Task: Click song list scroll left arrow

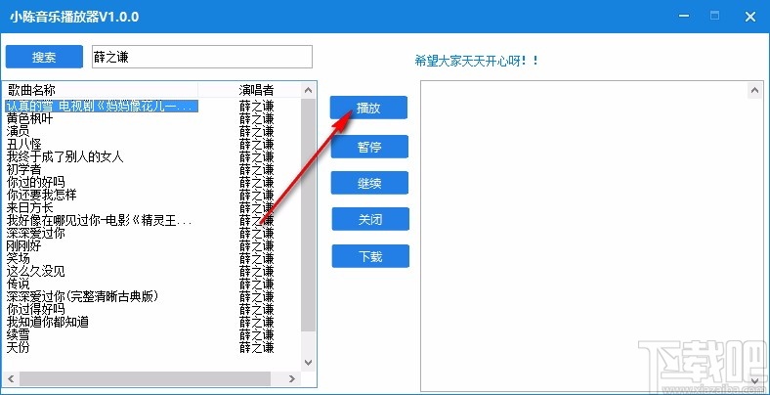Action: coord(12,378)
